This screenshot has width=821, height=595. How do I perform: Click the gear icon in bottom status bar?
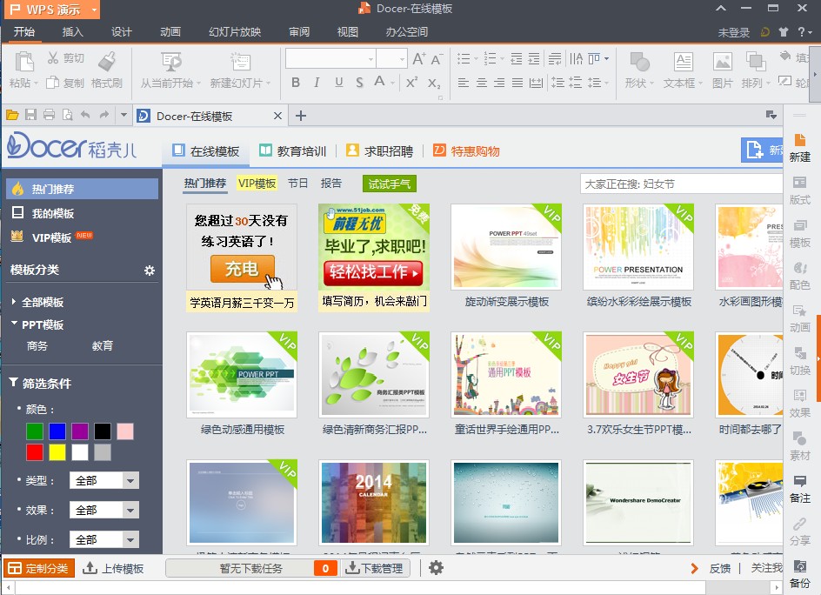point(437,568)
